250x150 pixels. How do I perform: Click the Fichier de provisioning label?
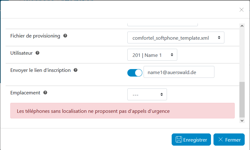point(35,36)
